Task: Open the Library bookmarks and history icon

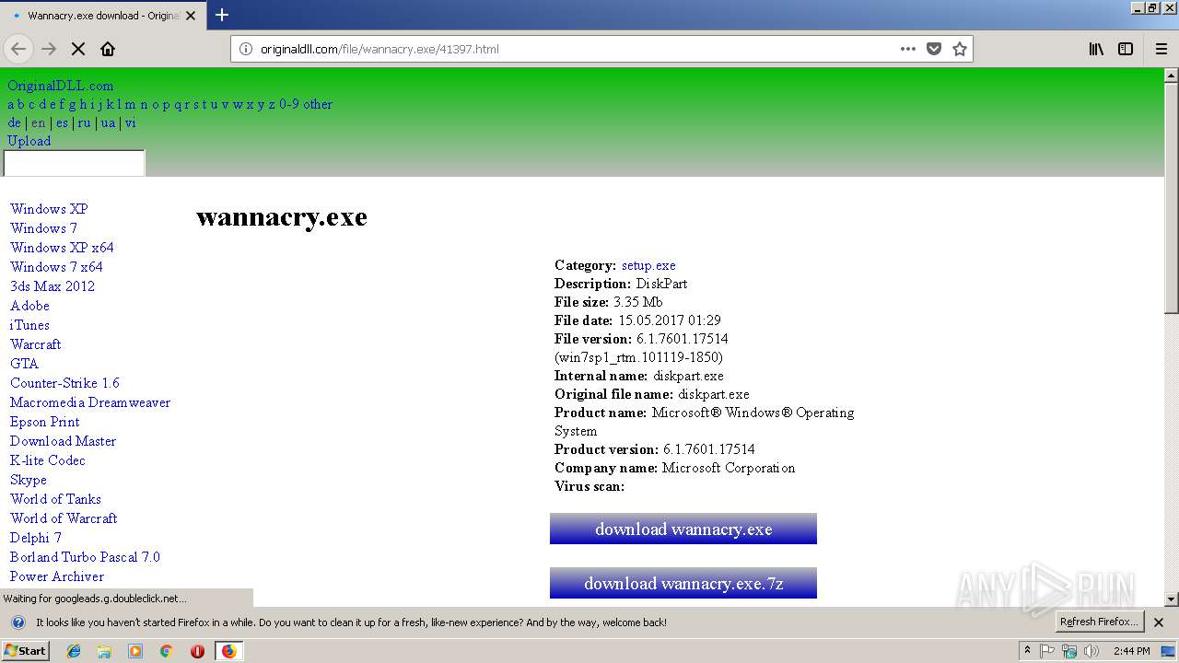Action: (x=1096, y=49)
